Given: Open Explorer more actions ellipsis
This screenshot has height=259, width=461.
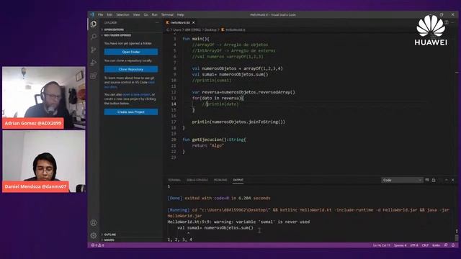Looking at the screenshot, I should pyautogui.click(x=157, y=22).
